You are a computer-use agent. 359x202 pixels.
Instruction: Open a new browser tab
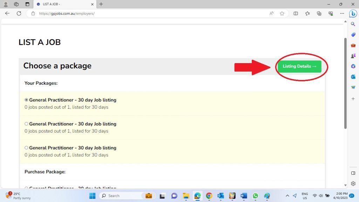pos(101,4)
